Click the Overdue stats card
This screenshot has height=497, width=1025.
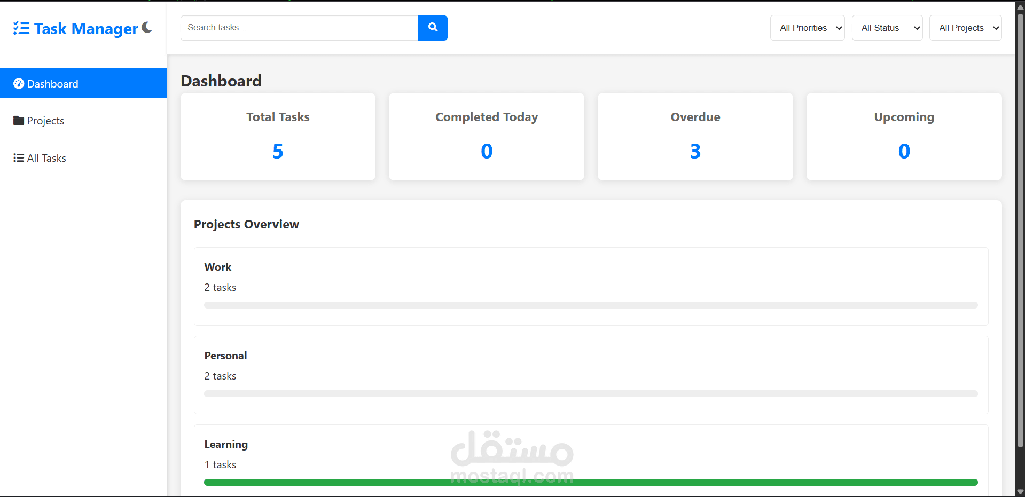click(x=695, y=136)
